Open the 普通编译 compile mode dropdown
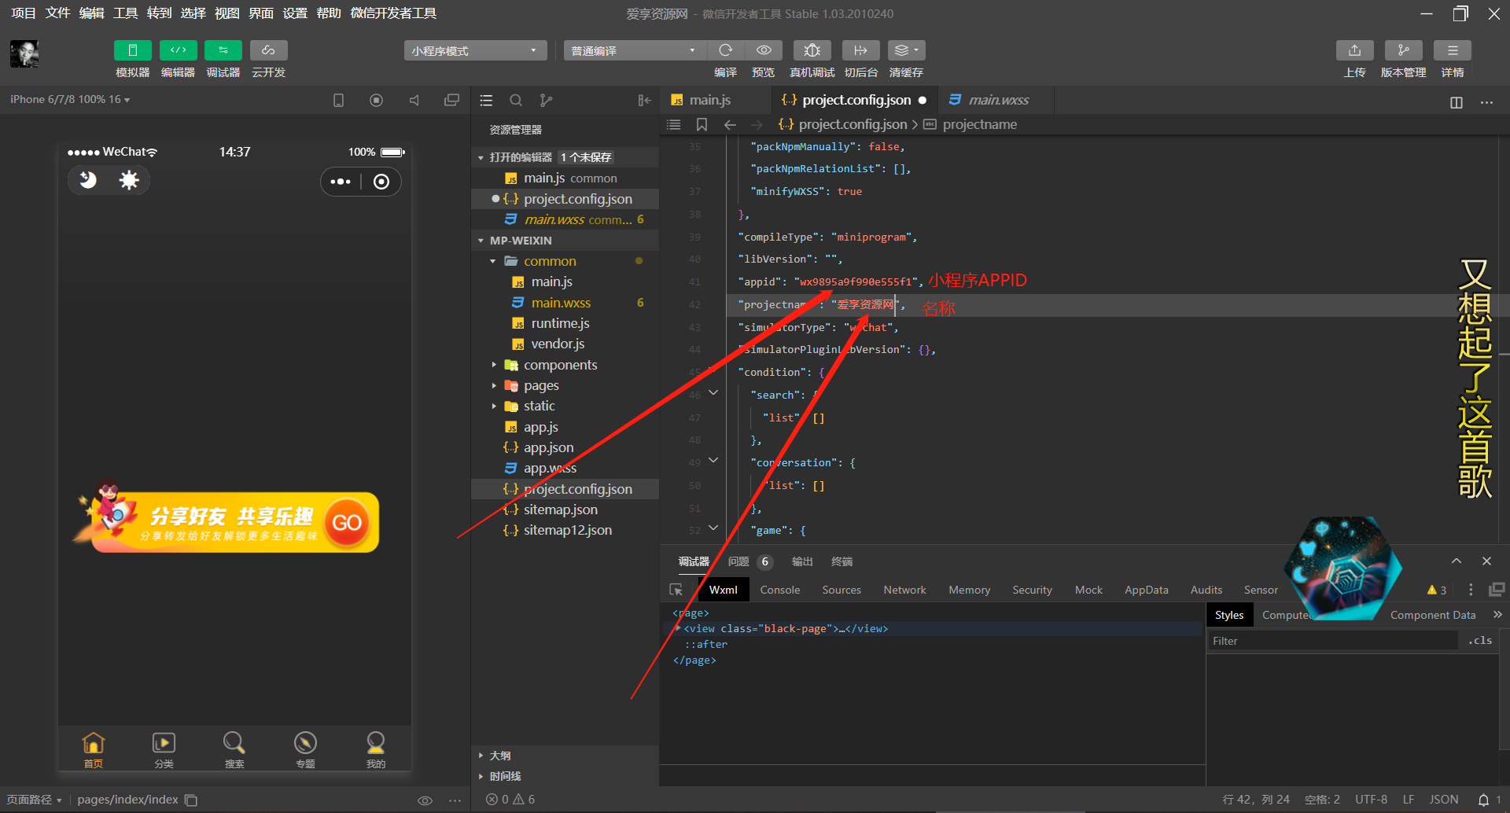This screenshot has width=1510, height=813. point(634,50)
